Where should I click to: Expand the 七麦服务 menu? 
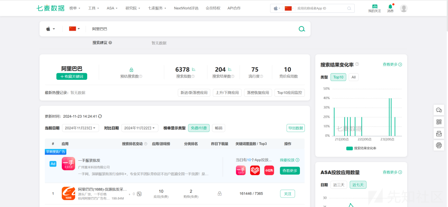(x=157, y=8)
